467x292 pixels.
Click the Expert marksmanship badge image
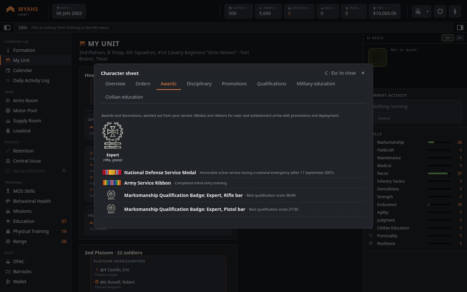[113, 136]
